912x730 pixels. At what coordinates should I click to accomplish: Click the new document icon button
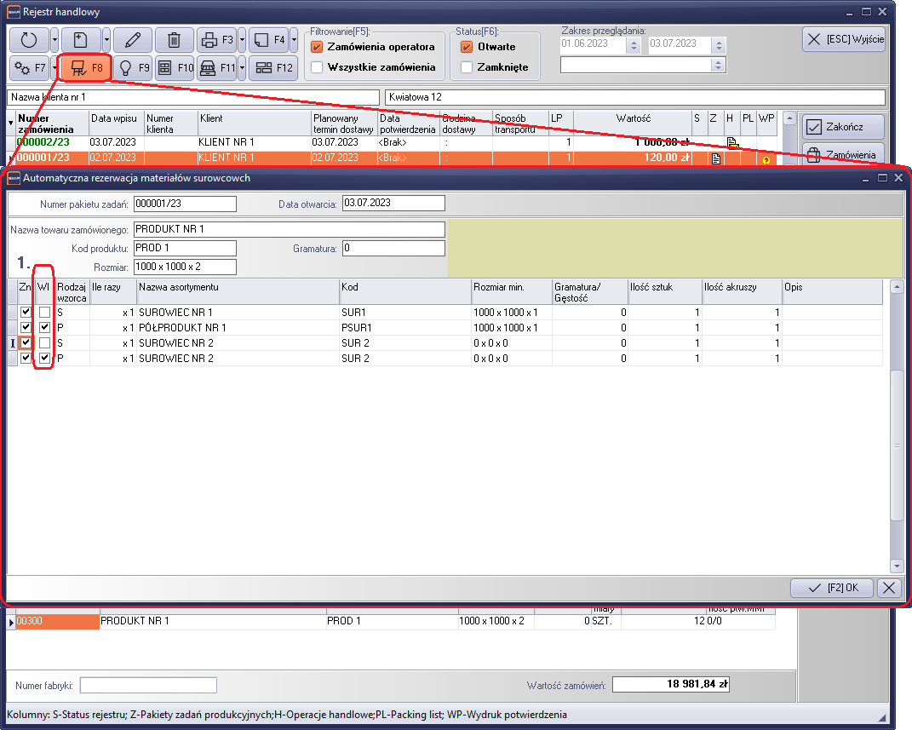pyautogui.click(x=80, y=39)
